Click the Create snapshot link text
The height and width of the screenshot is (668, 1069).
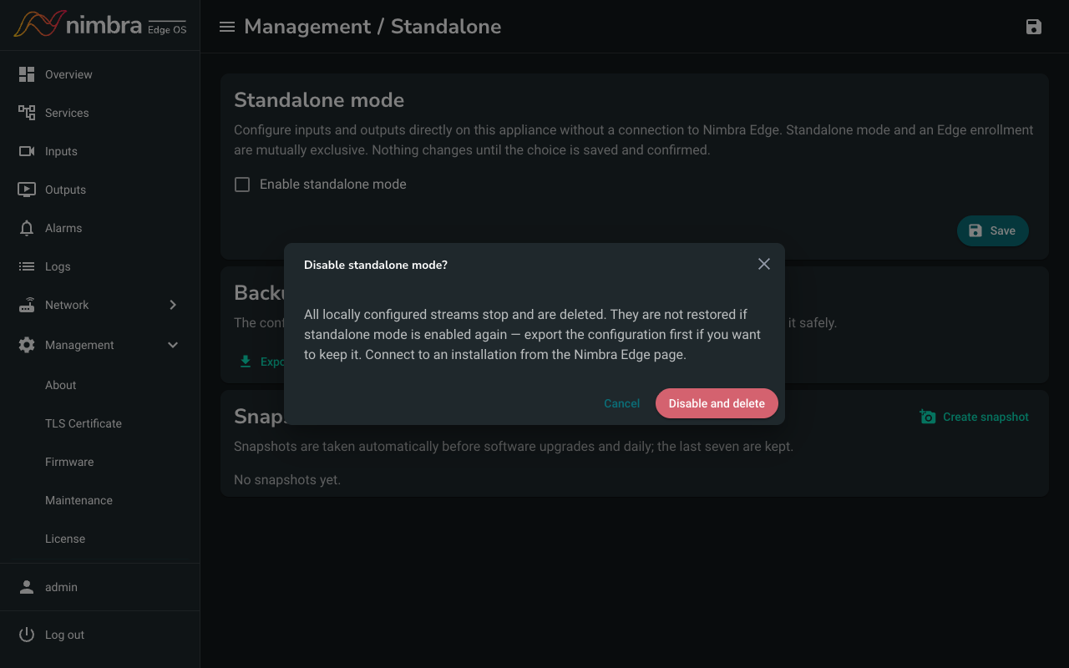(985, 417)
